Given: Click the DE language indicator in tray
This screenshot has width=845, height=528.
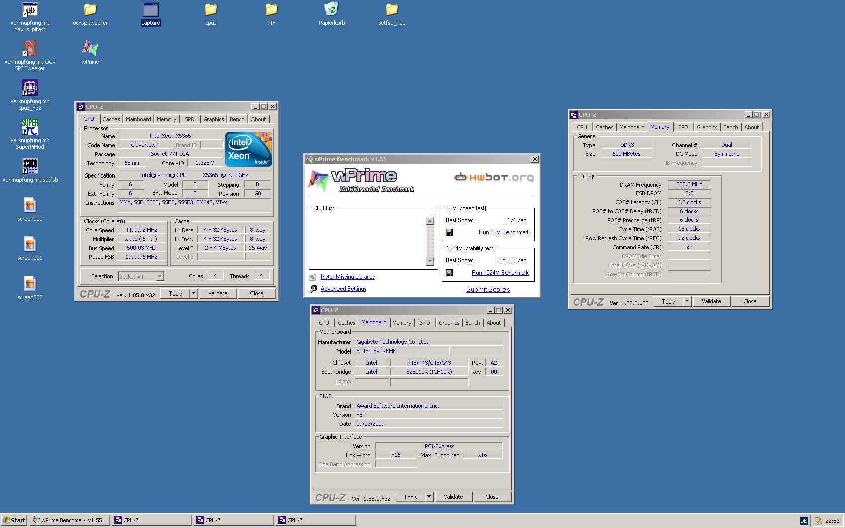Looking at the screenshot, I should 804,521.
